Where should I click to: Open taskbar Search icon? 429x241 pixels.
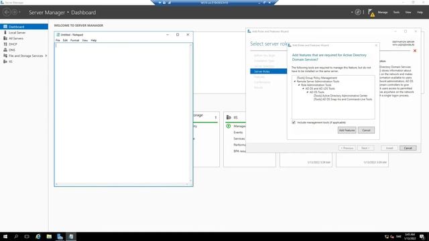point(16,236)
